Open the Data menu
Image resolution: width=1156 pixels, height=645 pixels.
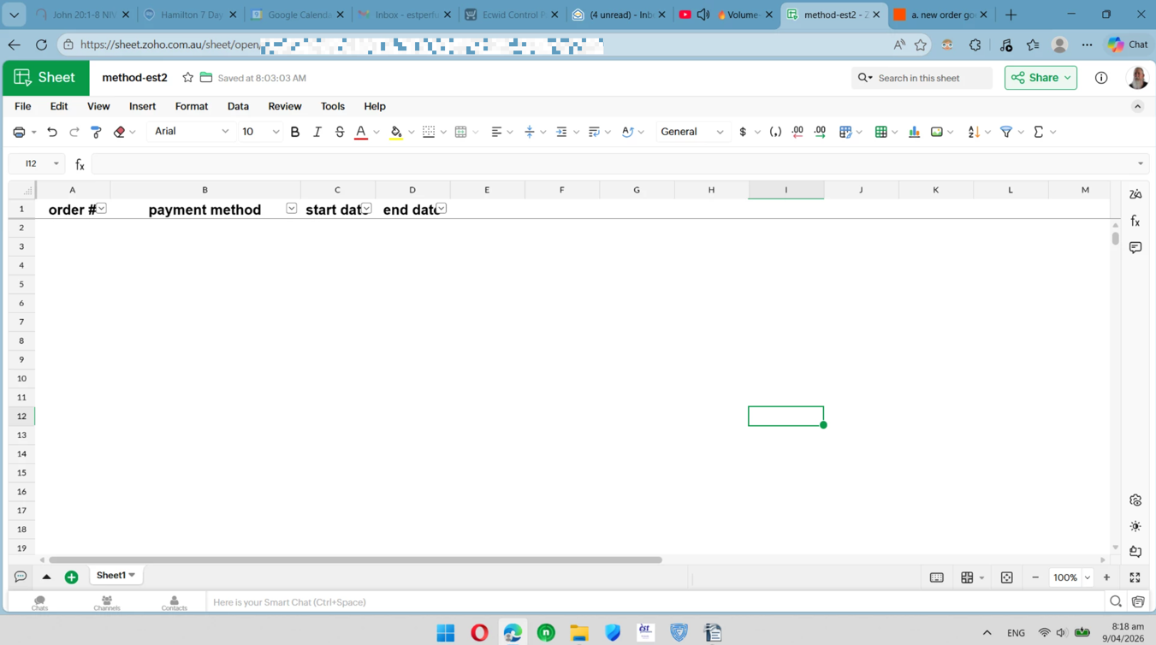[238, 106]
